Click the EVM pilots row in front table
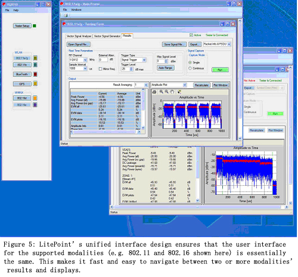This screenshot has height=277, width=298. pyautogui.click(x=105, y=120)
